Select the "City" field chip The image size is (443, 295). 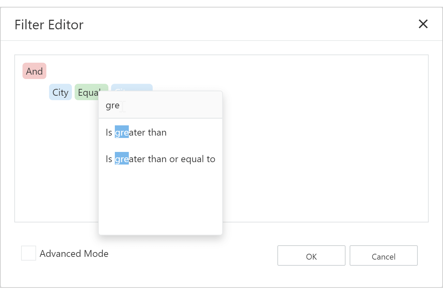coord(60,92)
